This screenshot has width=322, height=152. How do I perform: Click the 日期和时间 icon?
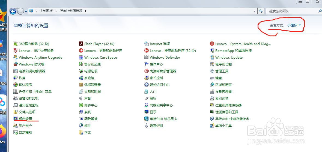[x=81, y=92]
